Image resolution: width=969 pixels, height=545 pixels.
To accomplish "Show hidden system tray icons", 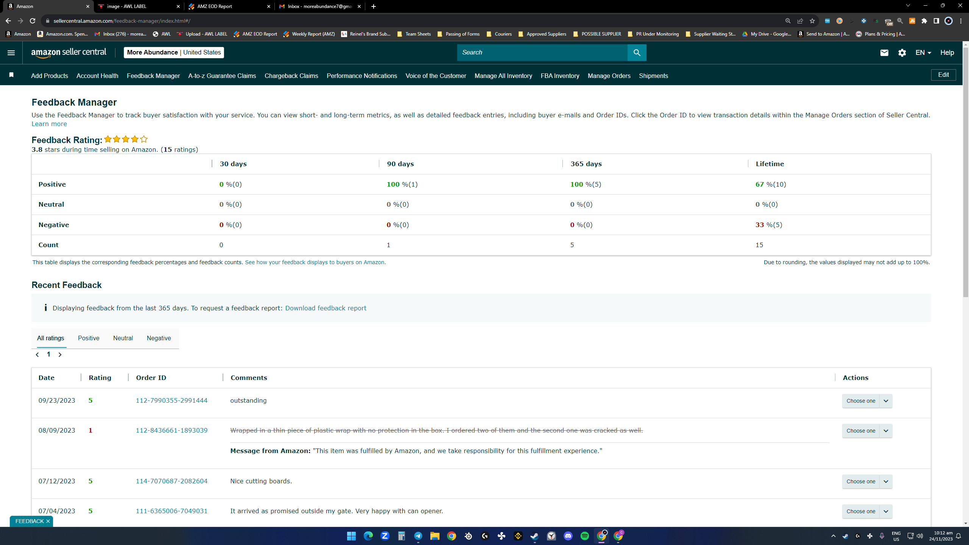I will 833,536.
